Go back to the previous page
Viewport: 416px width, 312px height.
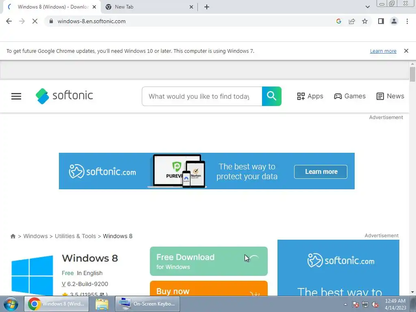point(9,21)
